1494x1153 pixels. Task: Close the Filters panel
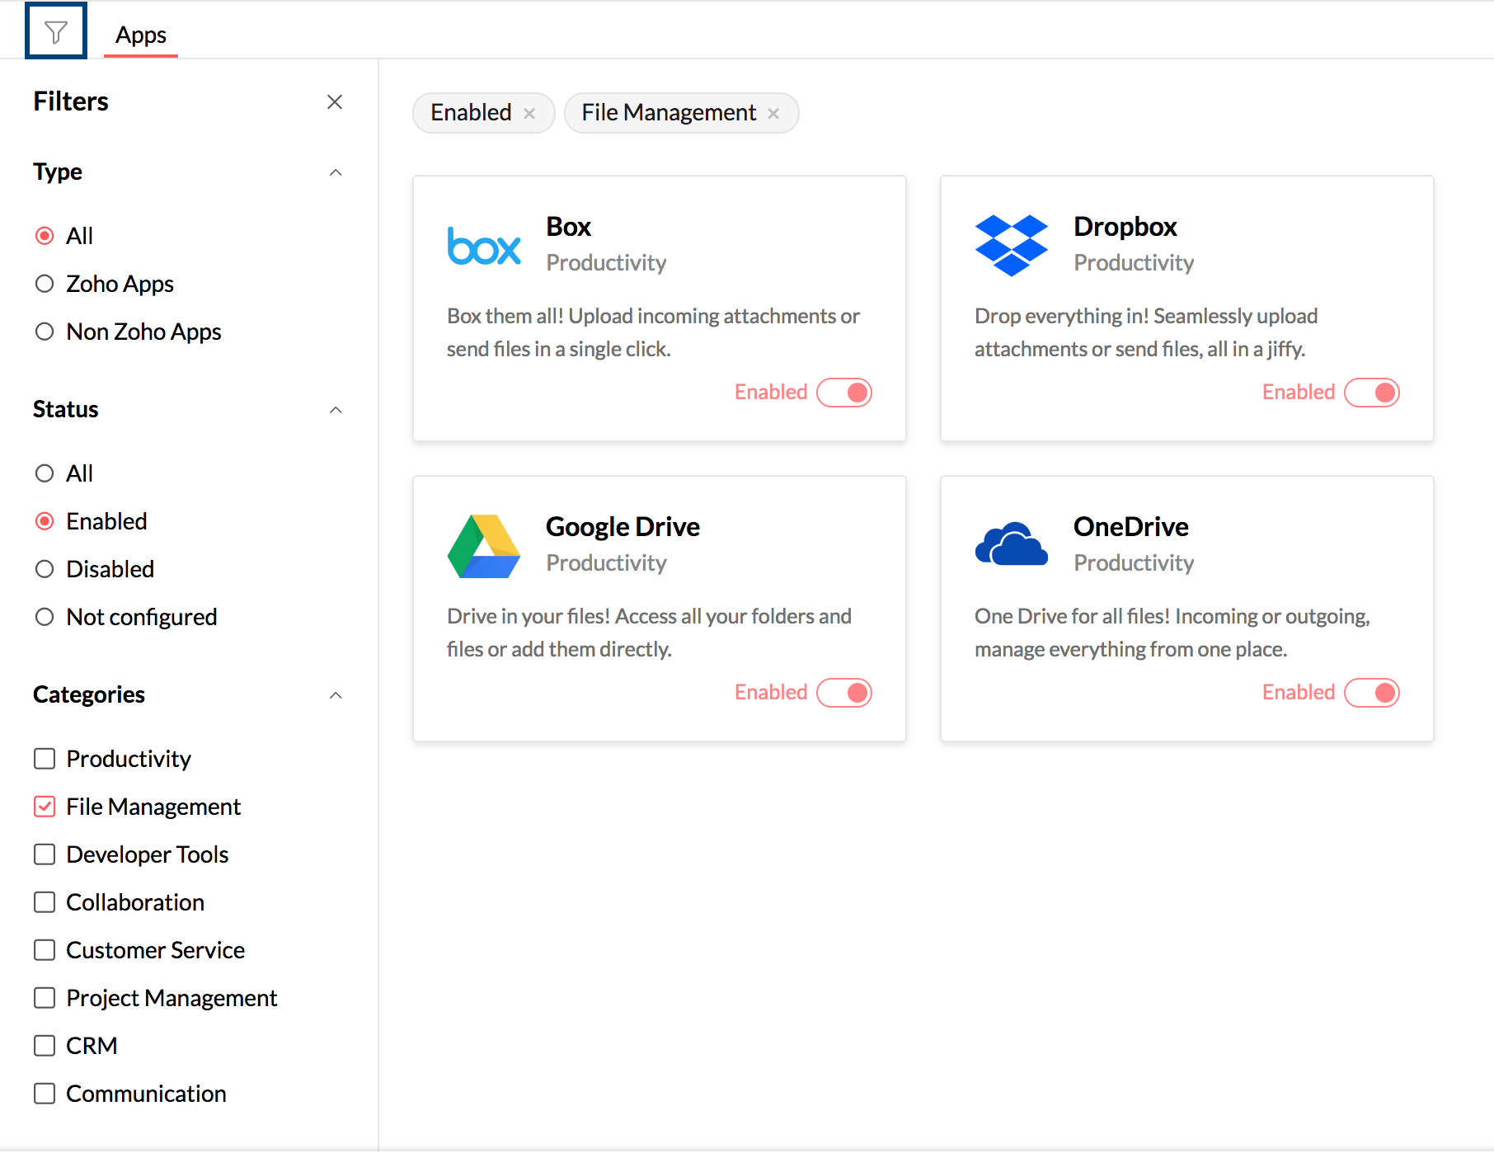tap(334, 102)
